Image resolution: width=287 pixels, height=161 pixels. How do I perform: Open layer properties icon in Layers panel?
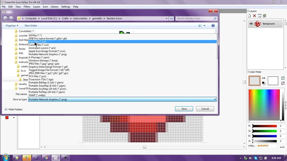259,15
